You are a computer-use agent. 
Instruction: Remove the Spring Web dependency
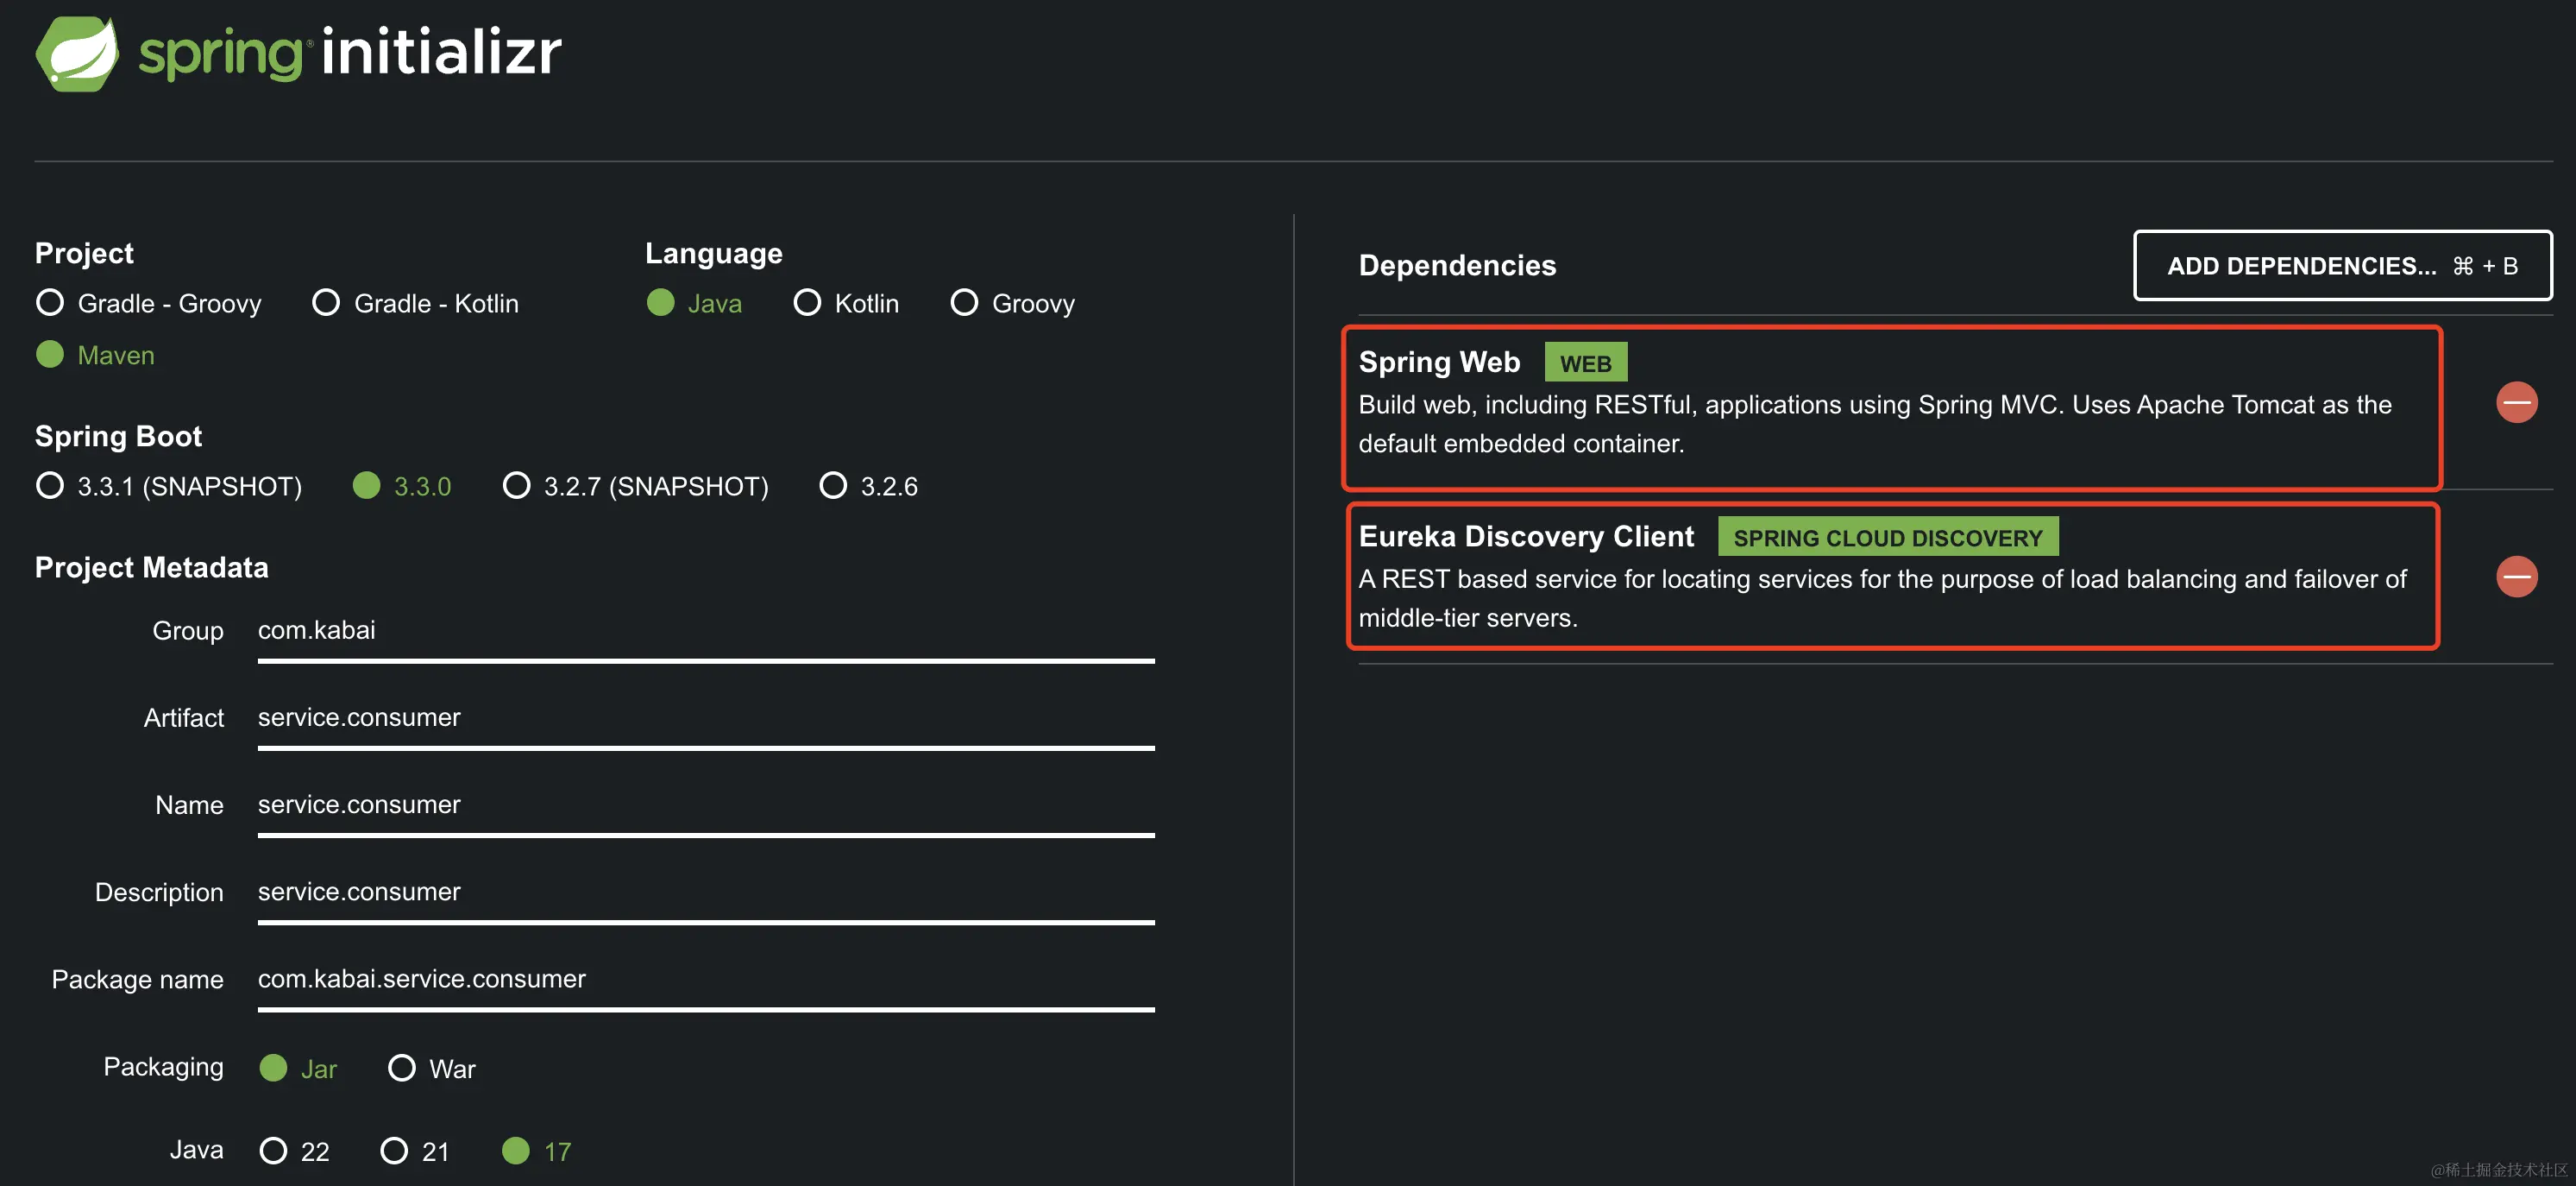(2516, 402)
